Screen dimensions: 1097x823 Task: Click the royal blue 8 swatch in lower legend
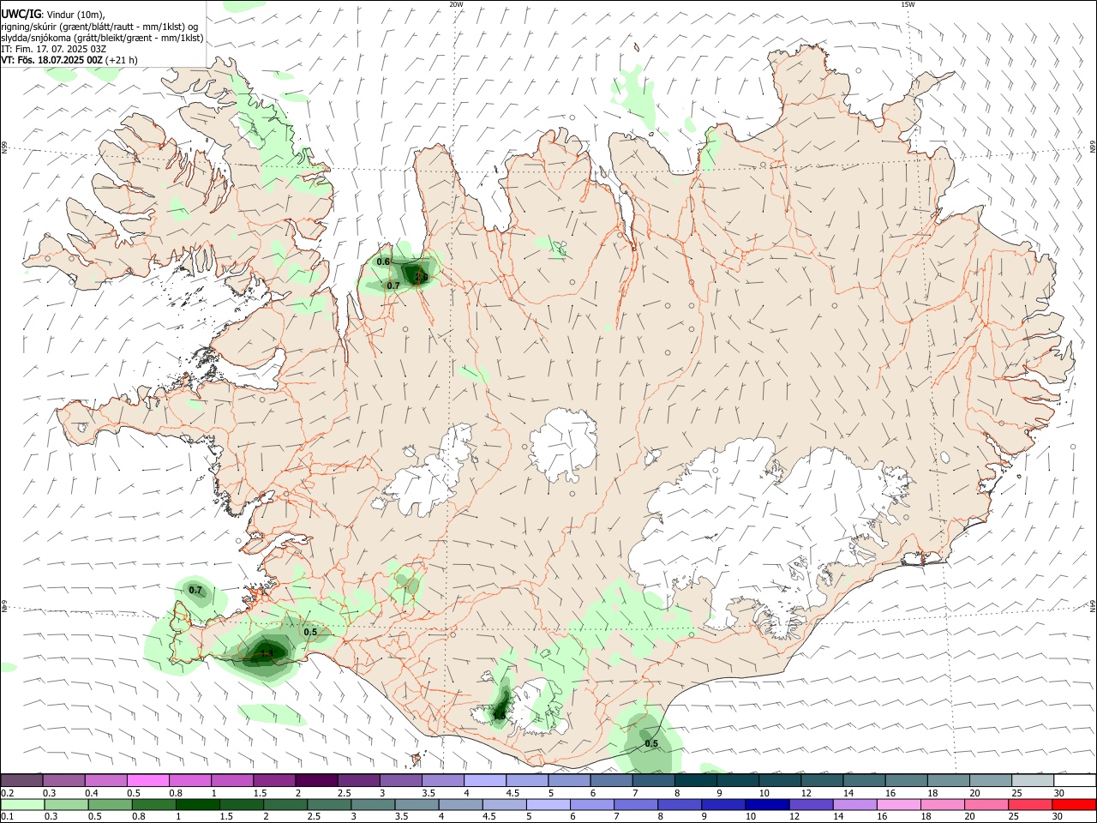pyautogui.click(x=678, y=805)
